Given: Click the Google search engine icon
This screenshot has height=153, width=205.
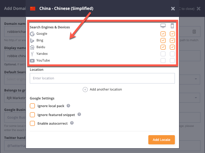Looking at the screenshot, I should (32, 34).
